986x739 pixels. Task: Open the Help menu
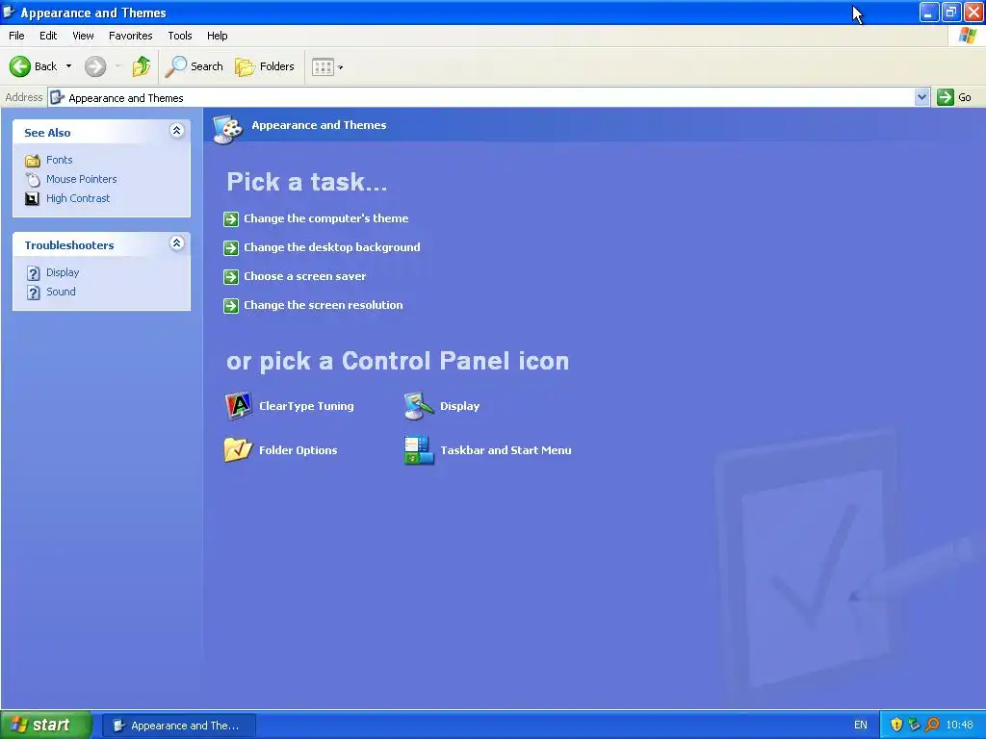tap(217, 36)
